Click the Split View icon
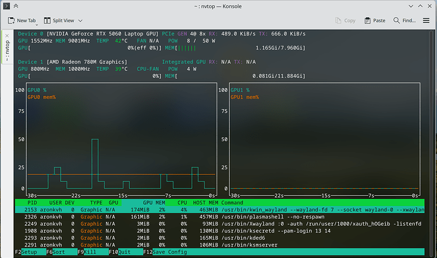 (47, 20)
